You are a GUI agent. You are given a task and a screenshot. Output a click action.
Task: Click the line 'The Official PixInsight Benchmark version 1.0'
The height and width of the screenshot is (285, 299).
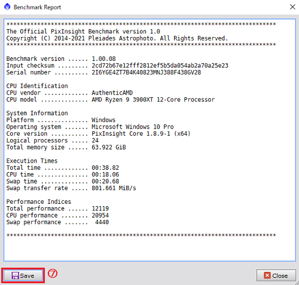click(x=83, y=32)
